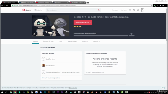Screen dimensions: 168x94
Task: Click the browser home icon
Action: 9,5
